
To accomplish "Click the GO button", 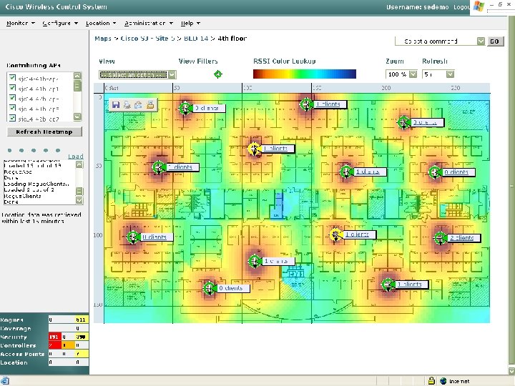I will click(495, 41).
